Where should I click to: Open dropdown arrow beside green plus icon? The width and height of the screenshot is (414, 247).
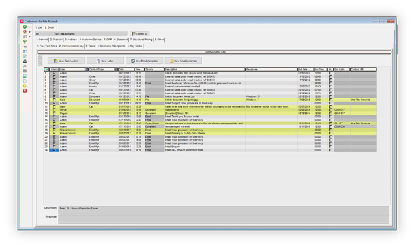click(x=29, y=27)
